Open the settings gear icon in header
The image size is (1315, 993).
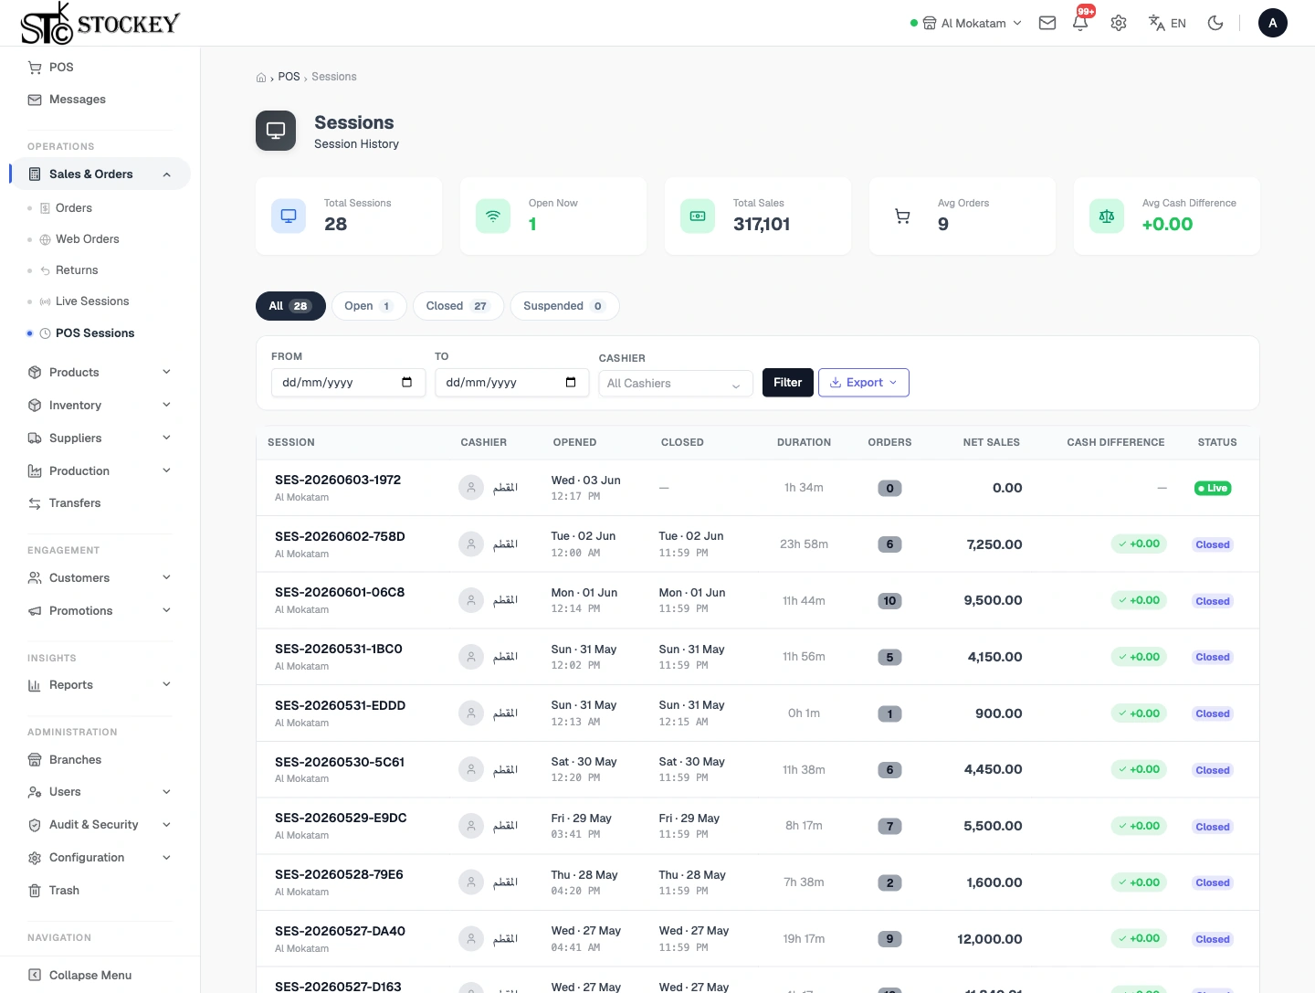[1119, 23]
